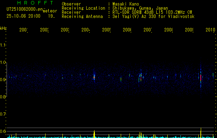Viewport: 217px width, 138px height.
Task: Click the Receiving Antenna label
Action: [82, 17]
